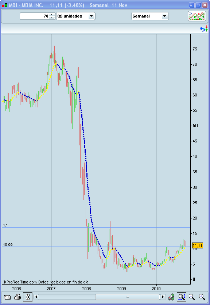Zoom in with the plus magnifier

202,297
